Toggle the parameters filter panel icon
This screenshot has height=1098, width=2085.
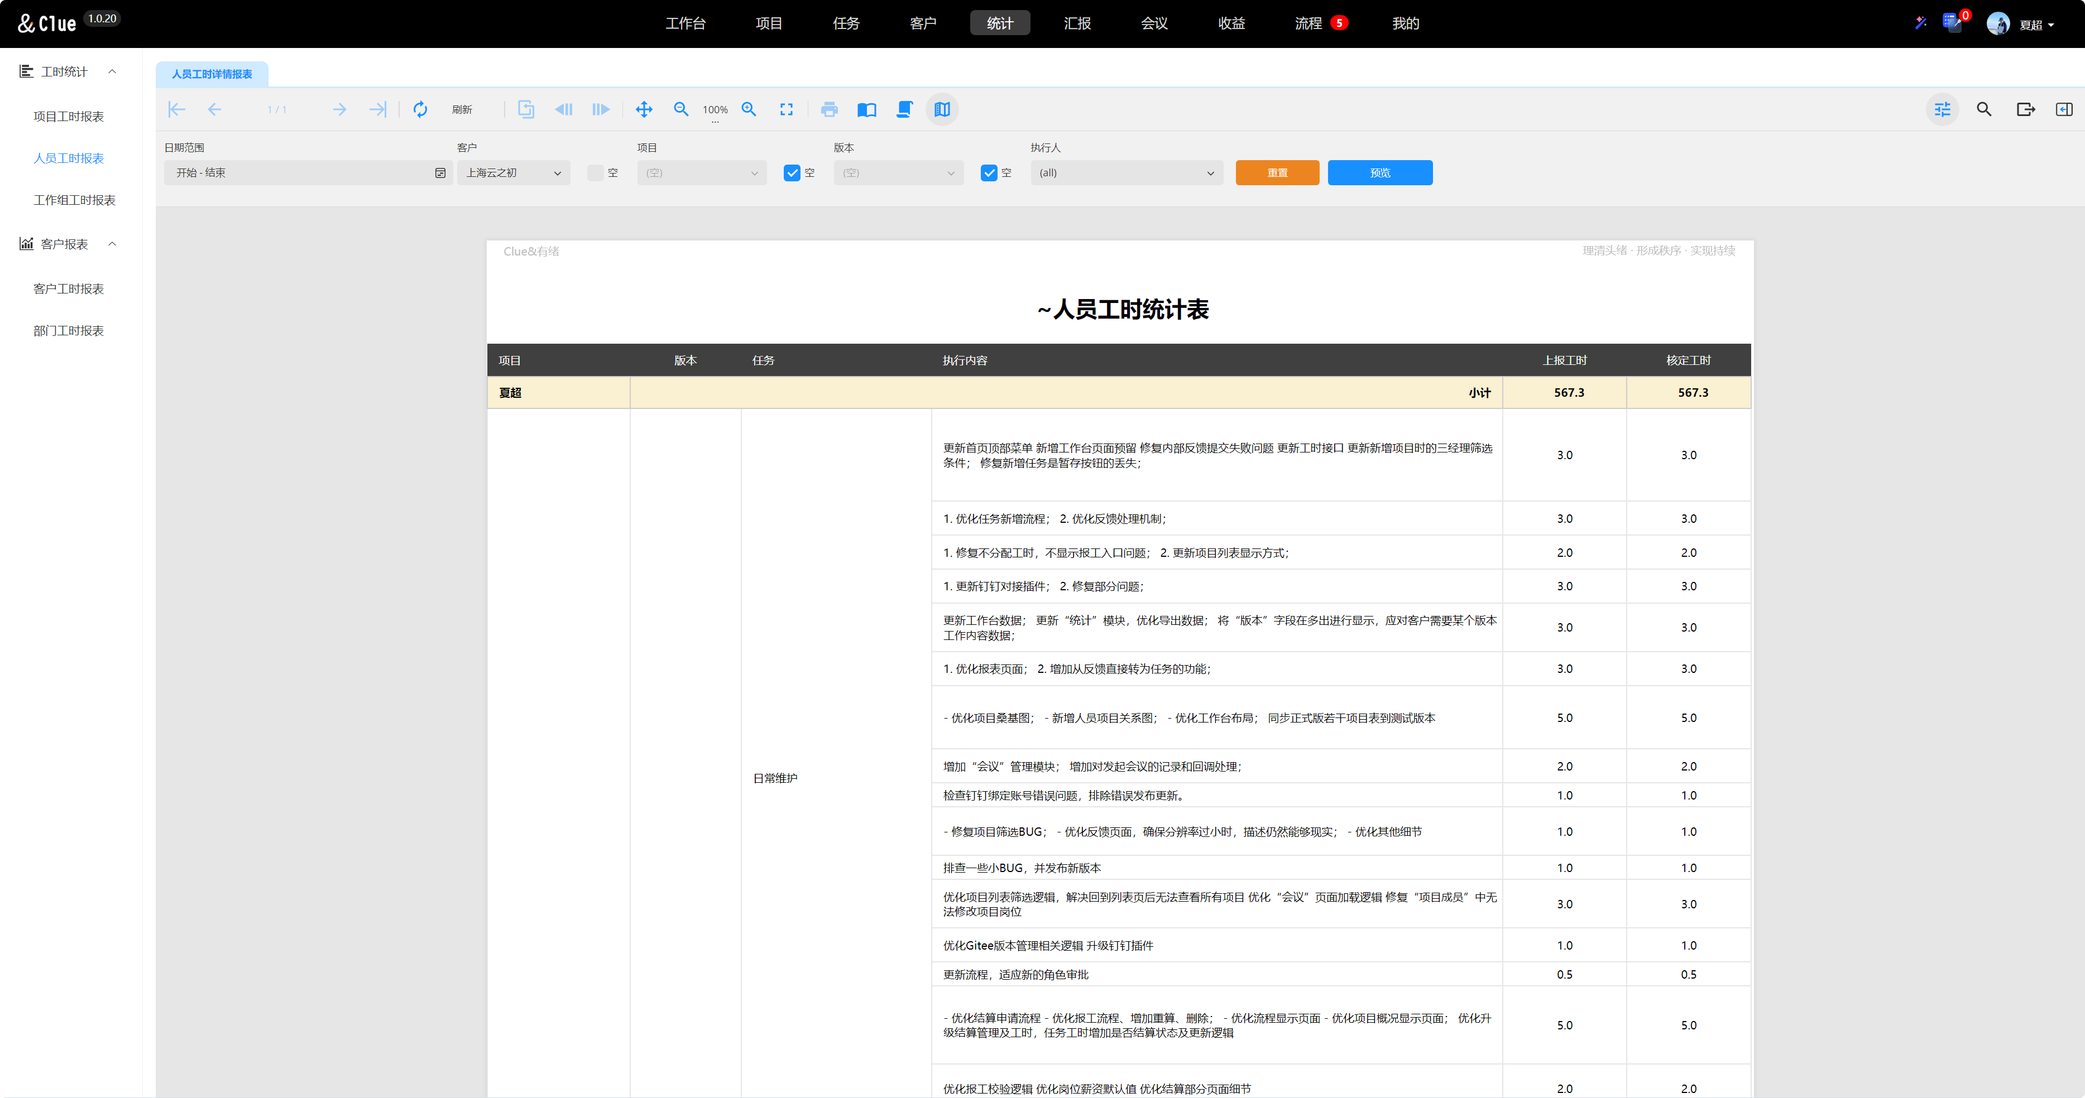click(x=1943, y=109)
